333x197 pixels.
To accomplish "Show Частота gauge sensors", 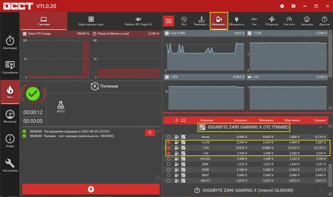I will tap(289, 20).
